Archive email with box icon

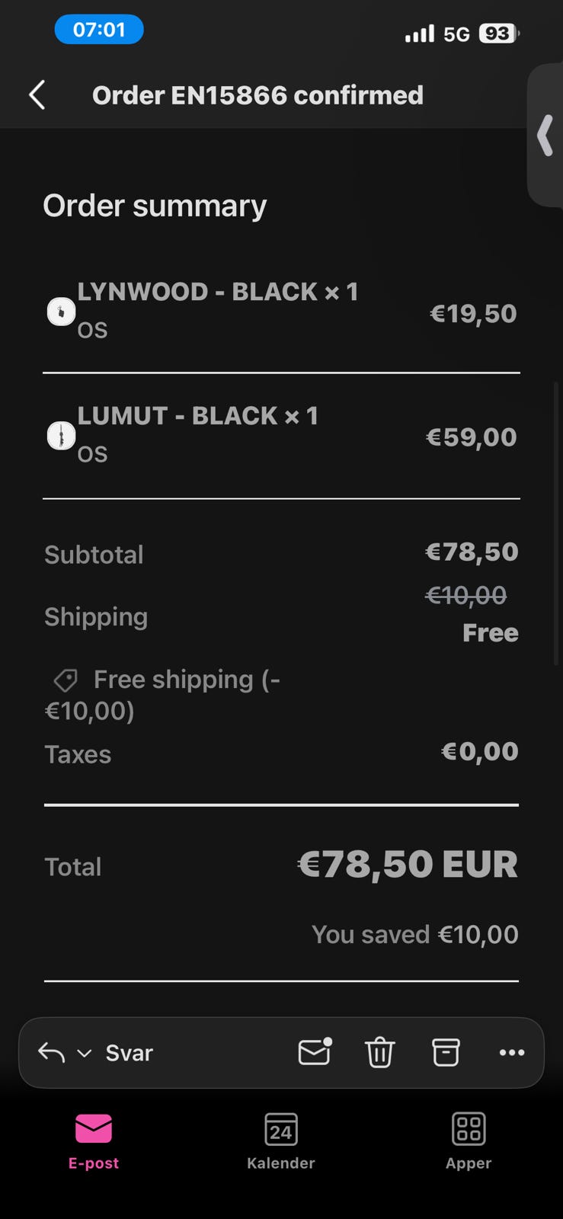point(446,1052)
